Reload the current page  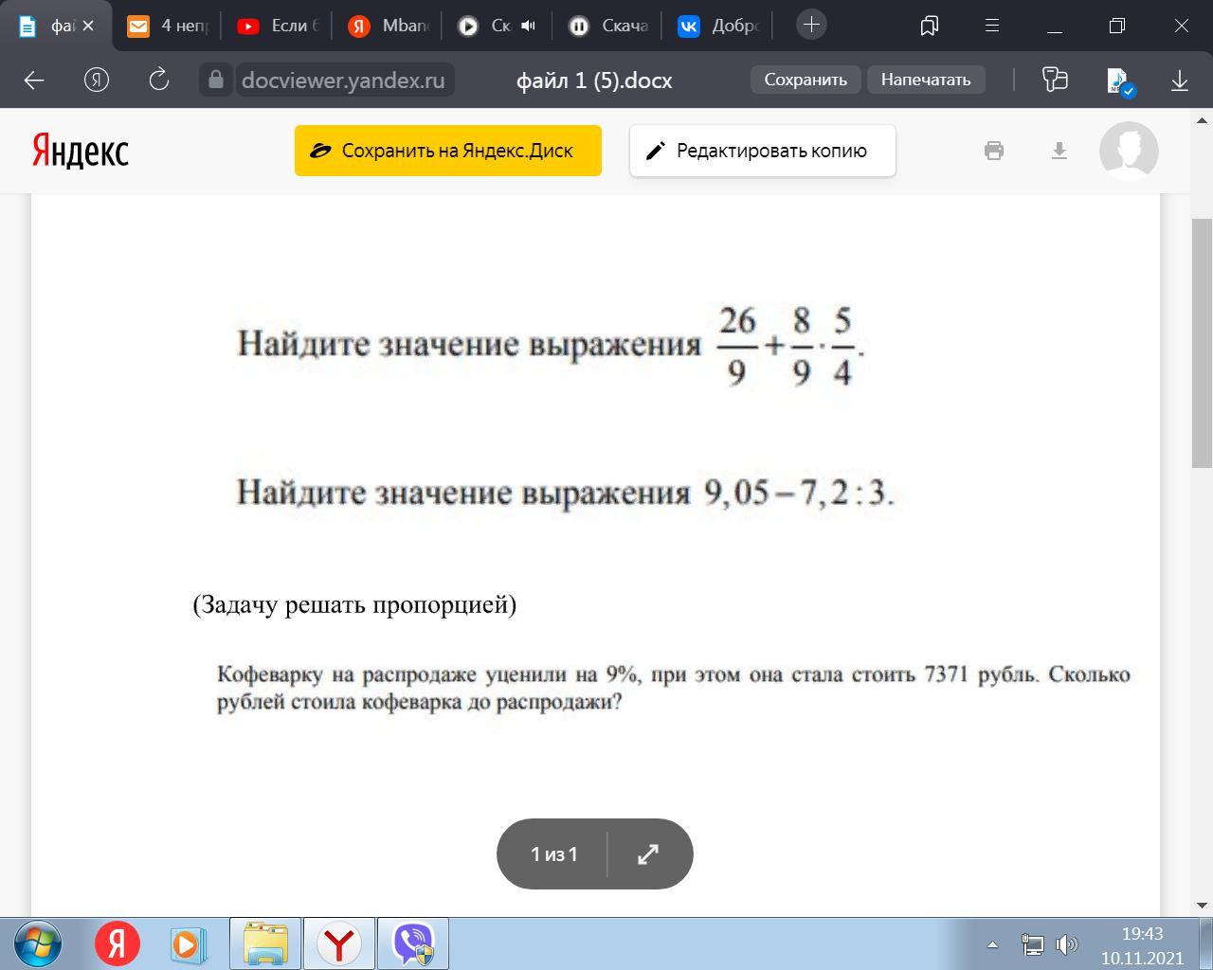pyautogui.click(x=159, y=80)
